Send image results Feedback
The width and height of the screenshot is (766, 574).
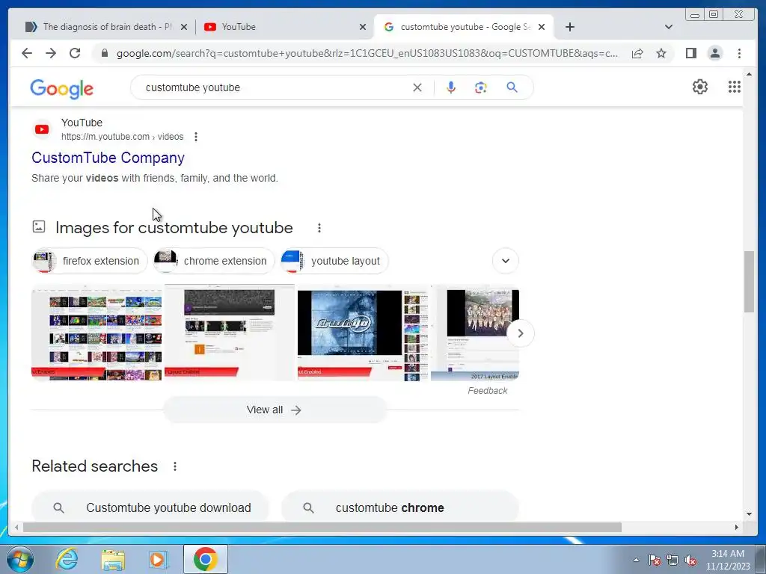pyautogui.click(x=488, y=390)
